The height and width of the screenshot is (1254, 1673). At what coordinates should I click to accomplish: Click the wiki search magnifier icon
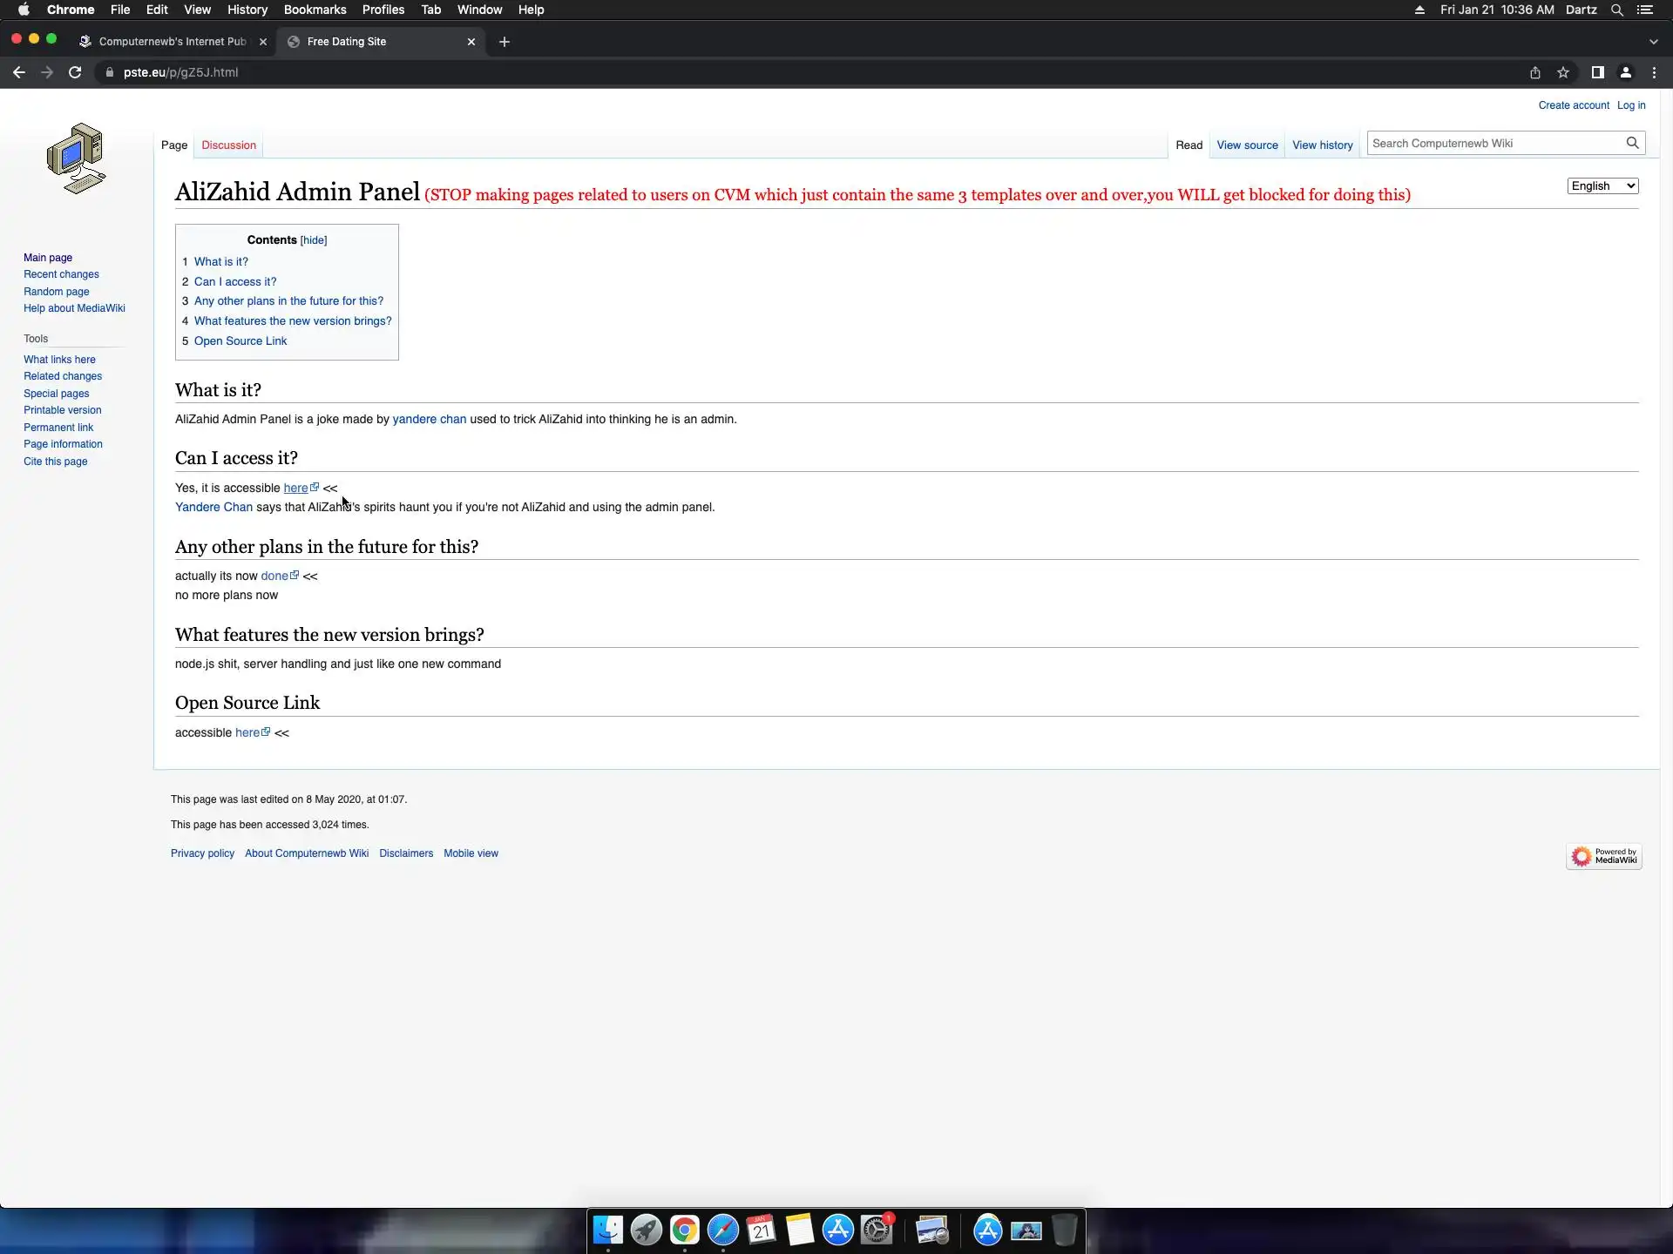point(1632,143)
